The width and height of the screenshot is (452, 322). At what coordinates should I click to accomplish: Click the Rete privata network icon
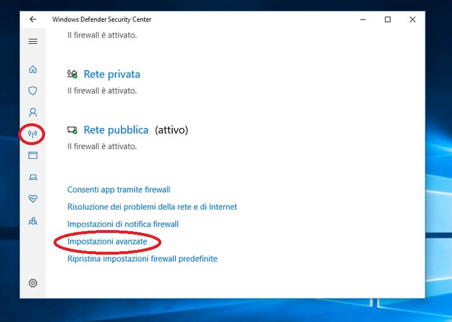[x=72, y=74]
